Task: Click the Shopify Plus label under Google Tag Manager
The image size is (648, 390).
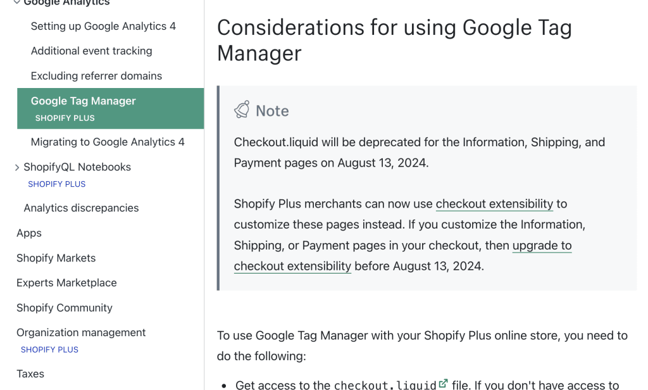Action: tap(65, 118)
